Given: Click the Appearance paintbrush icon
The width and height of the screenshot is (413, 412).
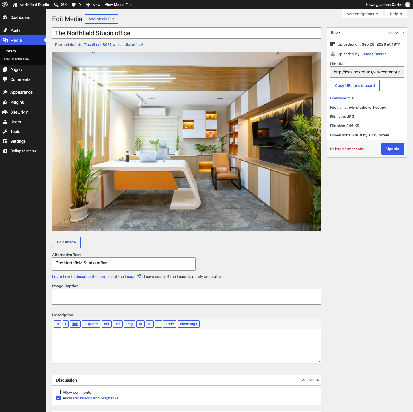Looking at the screenshot, I should (x=5, y=92).
